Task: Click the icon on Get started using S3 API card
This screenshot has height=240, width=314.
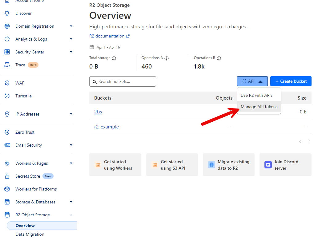Action: click(x=155, y=165)
